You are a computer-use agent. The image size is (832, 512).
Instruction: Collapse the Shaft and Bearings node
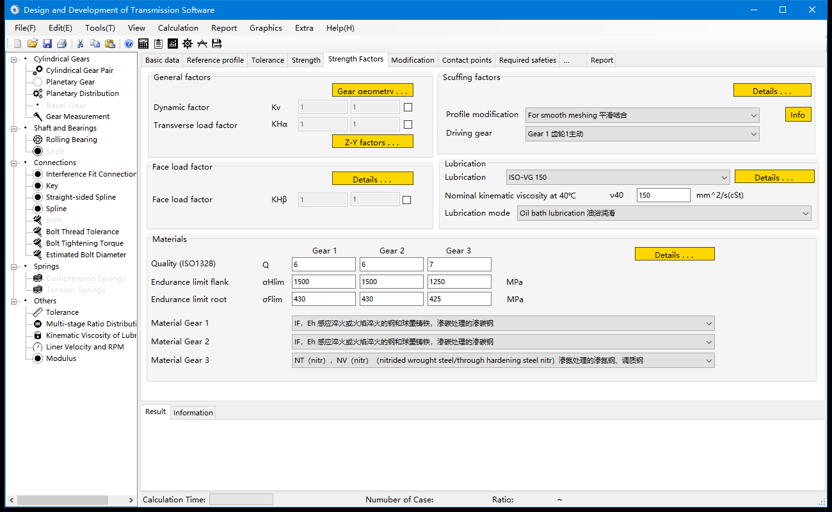tap(14, 128)
